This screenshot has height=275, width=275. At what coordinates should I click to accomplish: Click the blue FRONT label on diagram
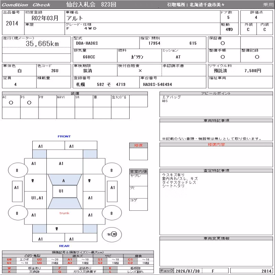pyautogui.click(x=64, y=136)
